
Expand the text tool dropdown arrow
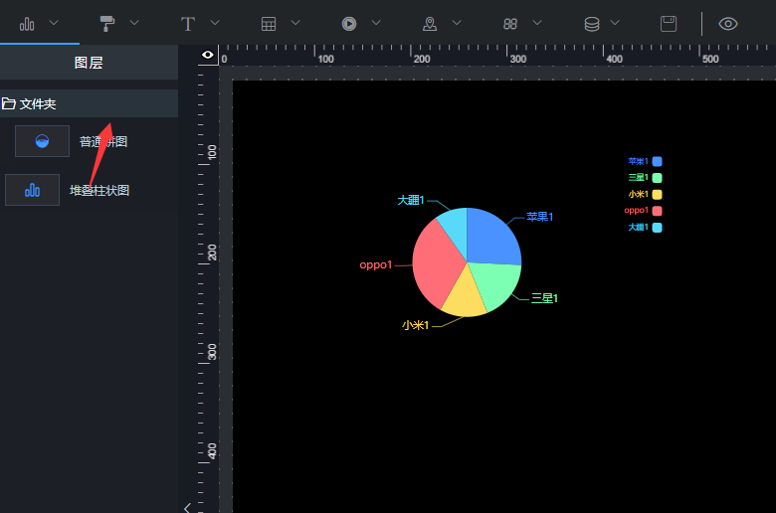coord(215,23)
